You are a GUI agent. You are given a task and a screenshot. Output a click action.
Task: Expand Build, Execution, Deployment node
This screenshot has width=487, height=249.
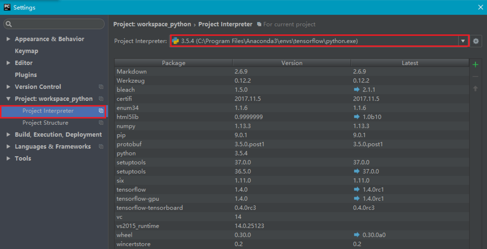9,135
